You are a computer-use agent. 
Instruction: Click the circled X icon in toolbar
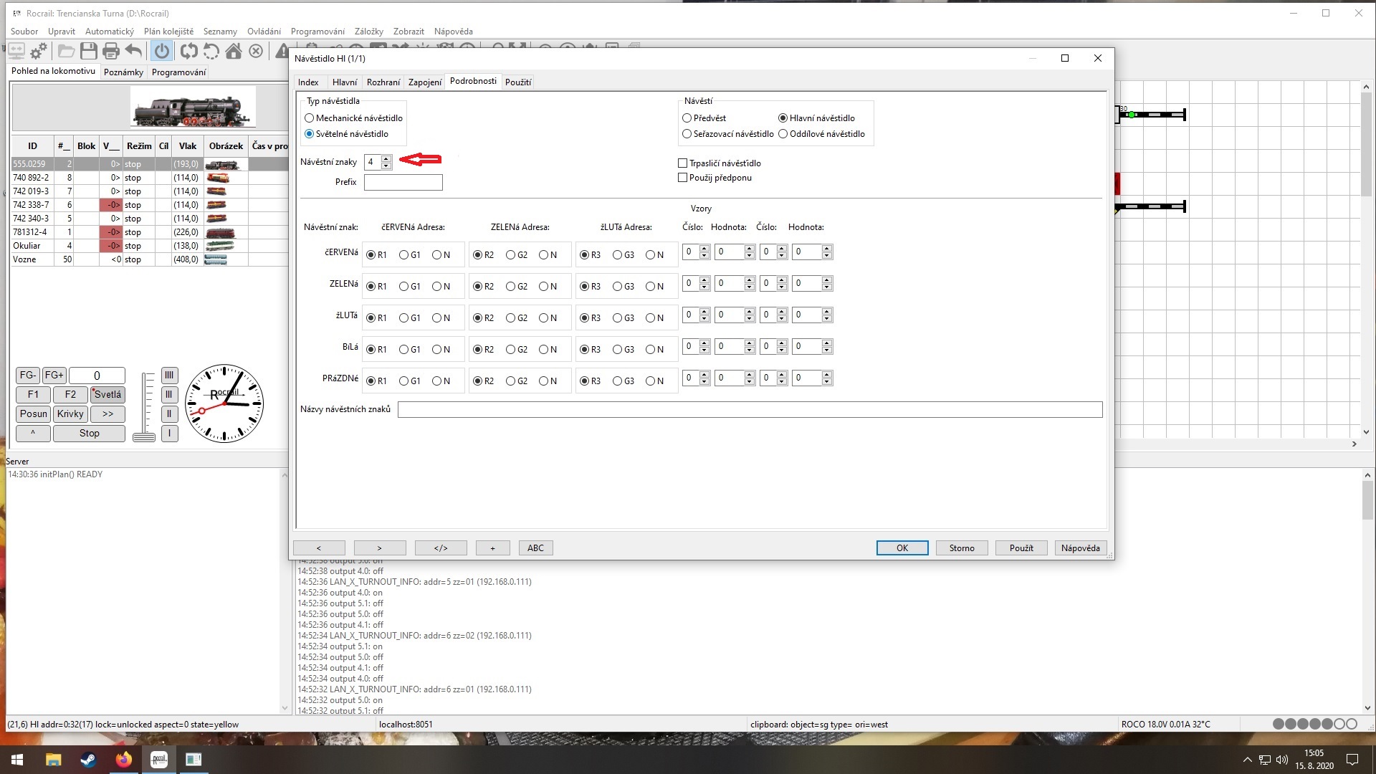pos(256,51)
